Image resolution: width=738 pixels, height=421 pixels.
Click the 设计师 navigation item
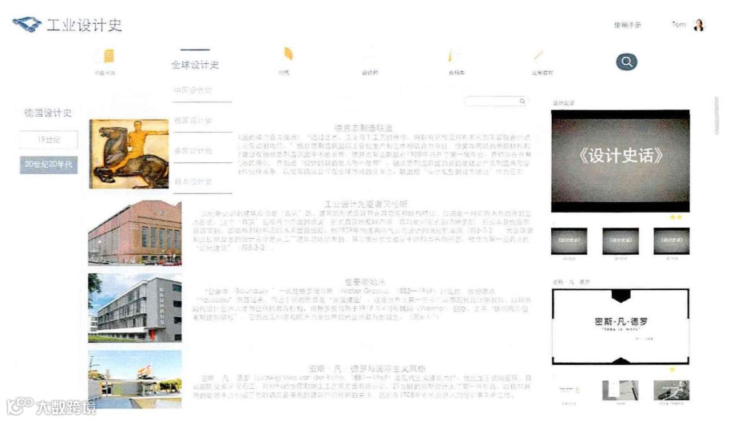pyautogui.click(x=370, y=72)
